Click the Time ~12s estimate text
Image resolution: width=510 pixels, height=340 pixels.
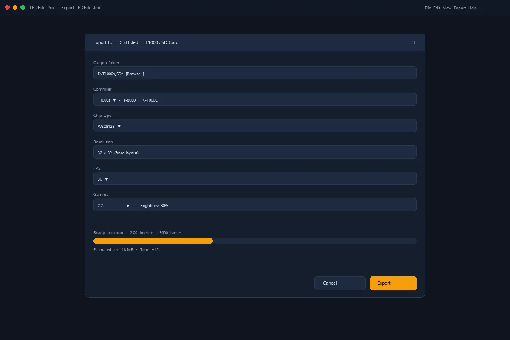pos(150,250)
